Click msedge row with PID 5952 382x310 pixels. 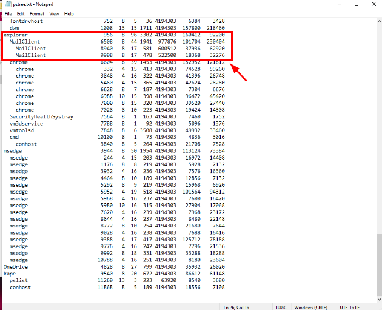point(117,192)
